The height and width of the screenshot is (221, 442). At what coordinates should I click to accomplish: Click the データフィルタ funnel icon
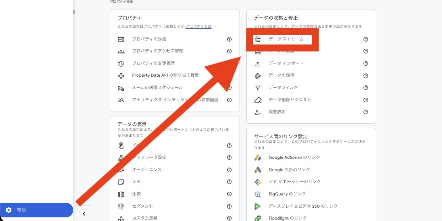(257, 88)
